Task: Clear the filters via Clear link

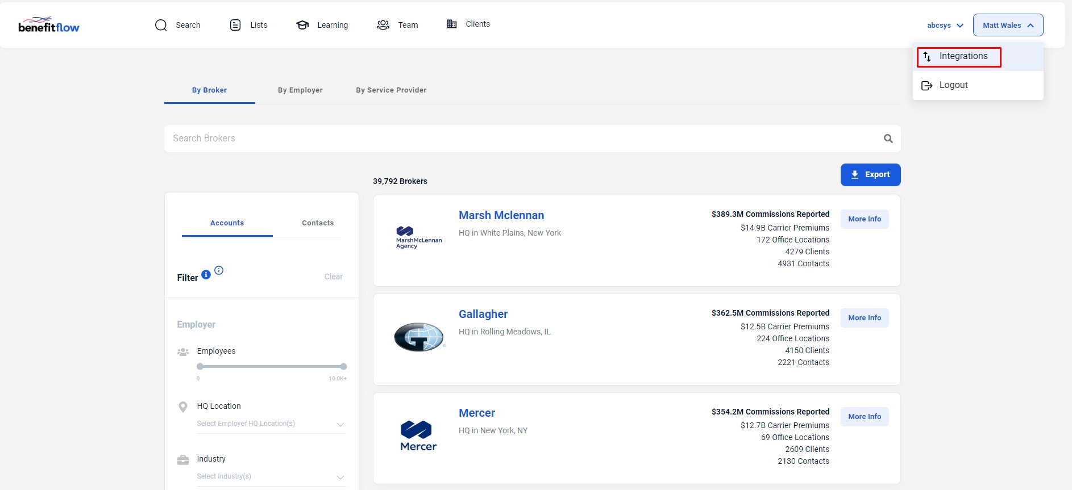Action: coord(334,277)
